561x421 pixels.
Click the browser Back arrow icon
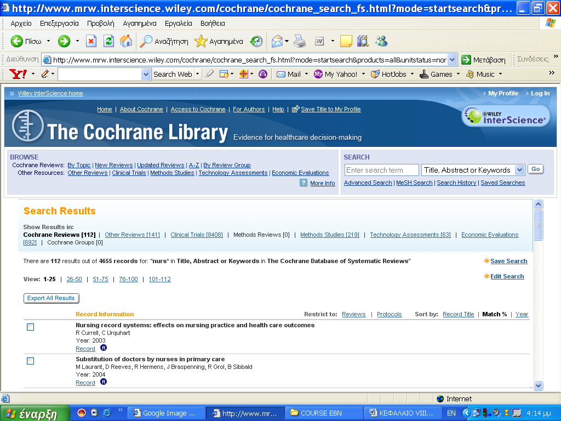click(x=16, y=41)
